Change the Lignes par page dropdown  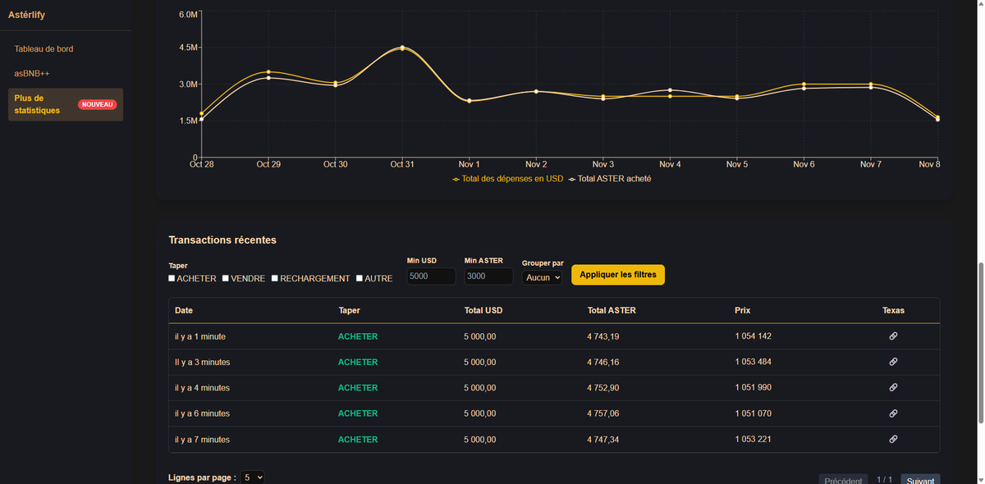[253, 477]
